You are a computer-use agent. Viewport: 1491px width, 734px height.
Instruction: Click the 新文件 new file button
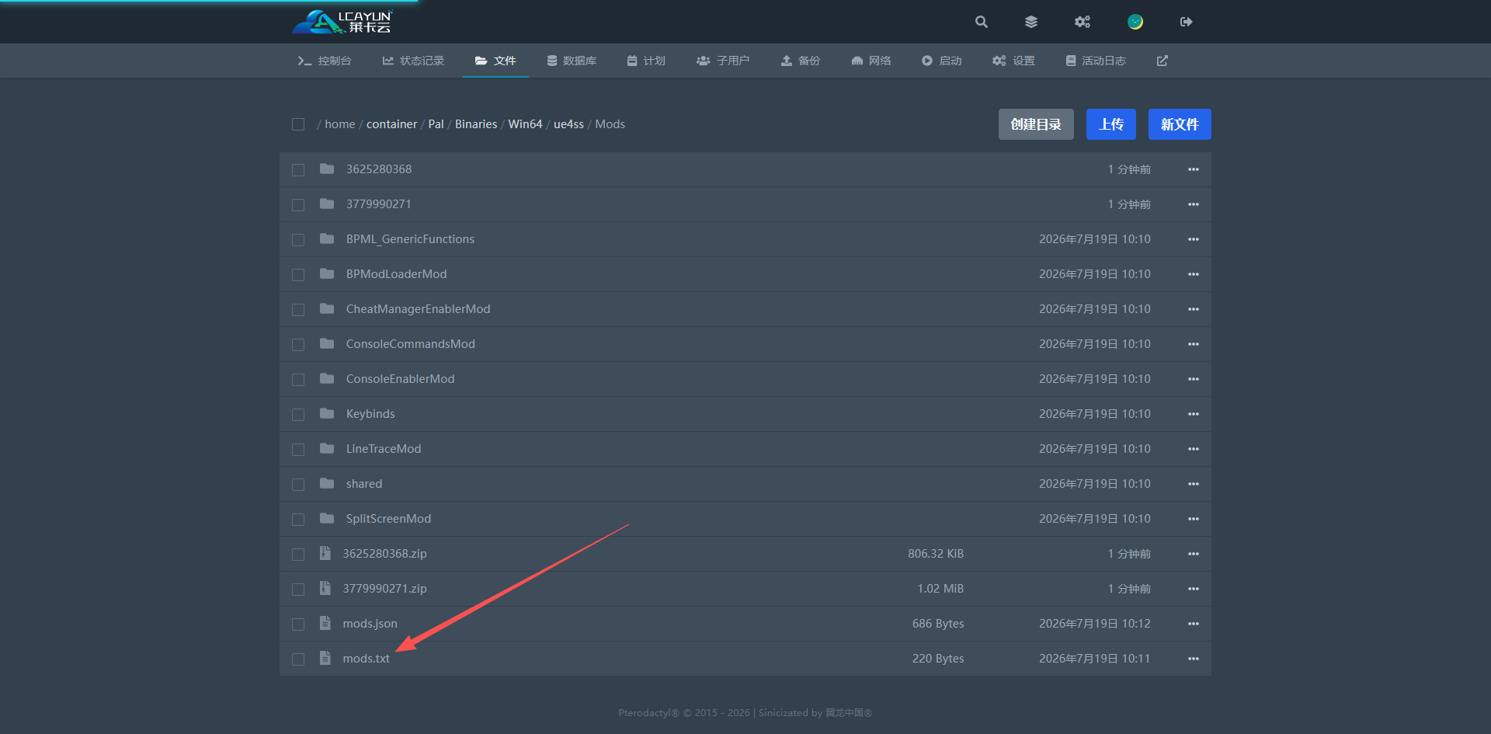[x=1180, y=124]
